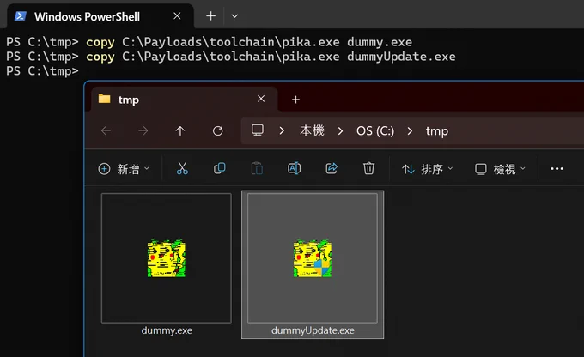Close the tmp Explorer tab

[261, 99]
